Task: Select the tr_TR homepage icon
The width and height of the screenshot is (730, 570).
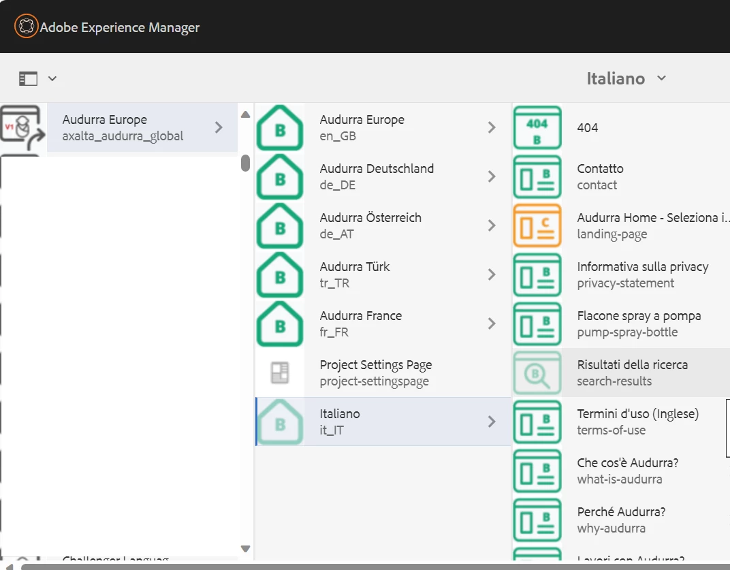Action: pos(280,274)
